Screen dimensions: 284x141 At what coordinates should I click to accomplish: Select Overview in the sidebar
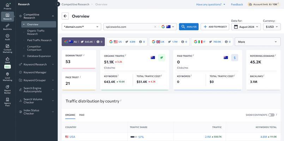(38, 24)
